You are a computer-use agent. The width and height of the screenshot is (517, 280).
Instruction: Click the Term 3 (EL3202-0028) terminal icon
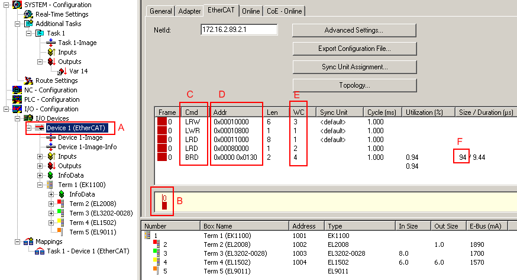click(61, 213)
